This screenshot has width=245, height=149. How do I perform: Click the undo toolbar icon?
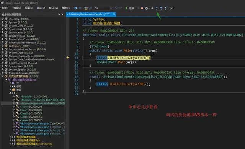(x=116, y=8)
